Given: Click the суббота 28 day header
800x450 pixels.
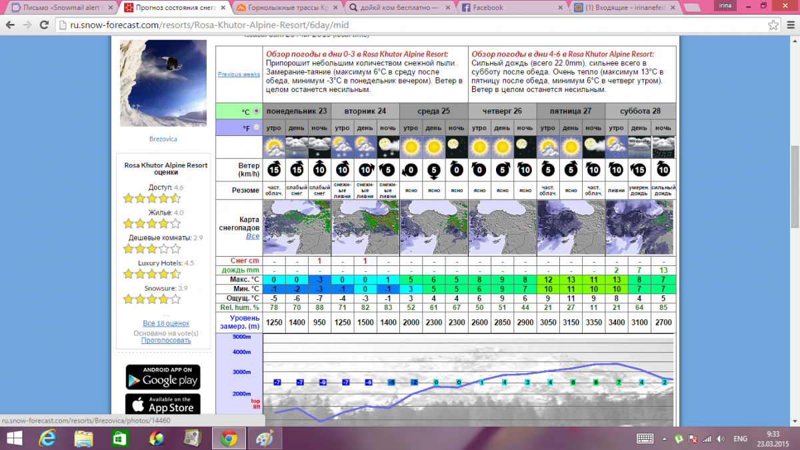Looking at the screenshot, I should (x=640, y=111).
